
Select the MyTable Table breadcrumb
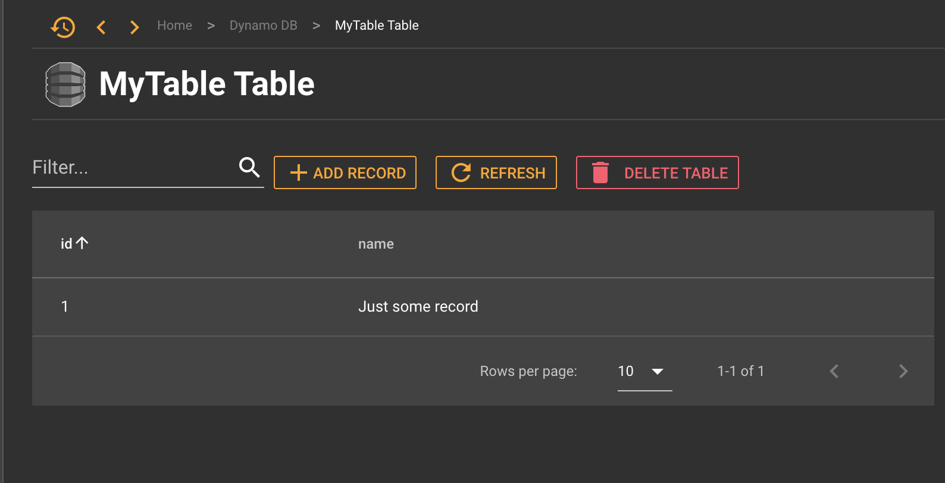[377, 26]
